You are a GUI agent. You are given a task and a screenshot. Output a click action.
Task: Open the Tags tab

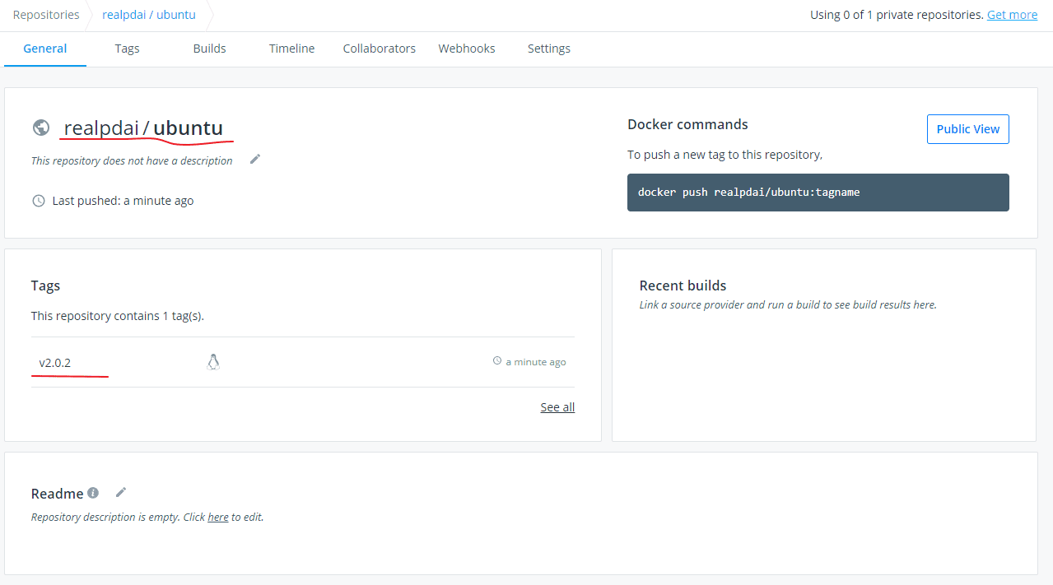click(127, 49)
